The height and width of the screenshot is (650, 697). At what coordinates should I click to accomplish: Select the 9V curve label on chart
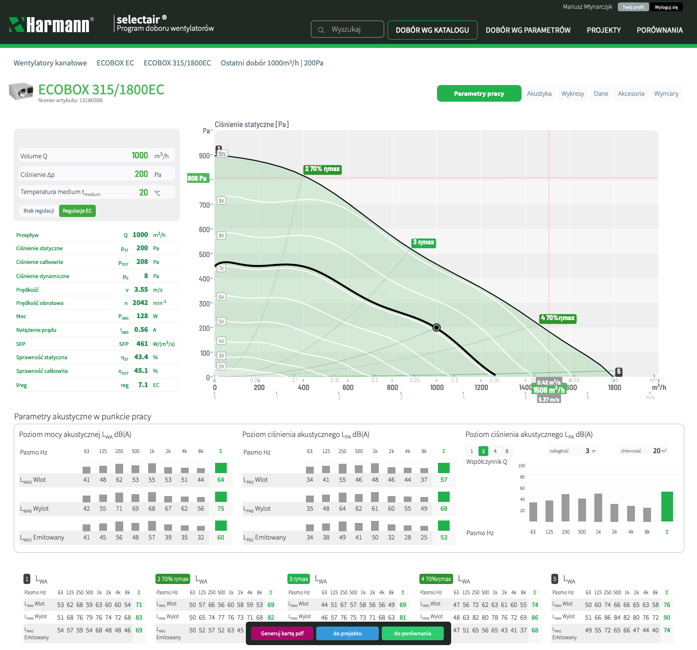click(221, 201)
